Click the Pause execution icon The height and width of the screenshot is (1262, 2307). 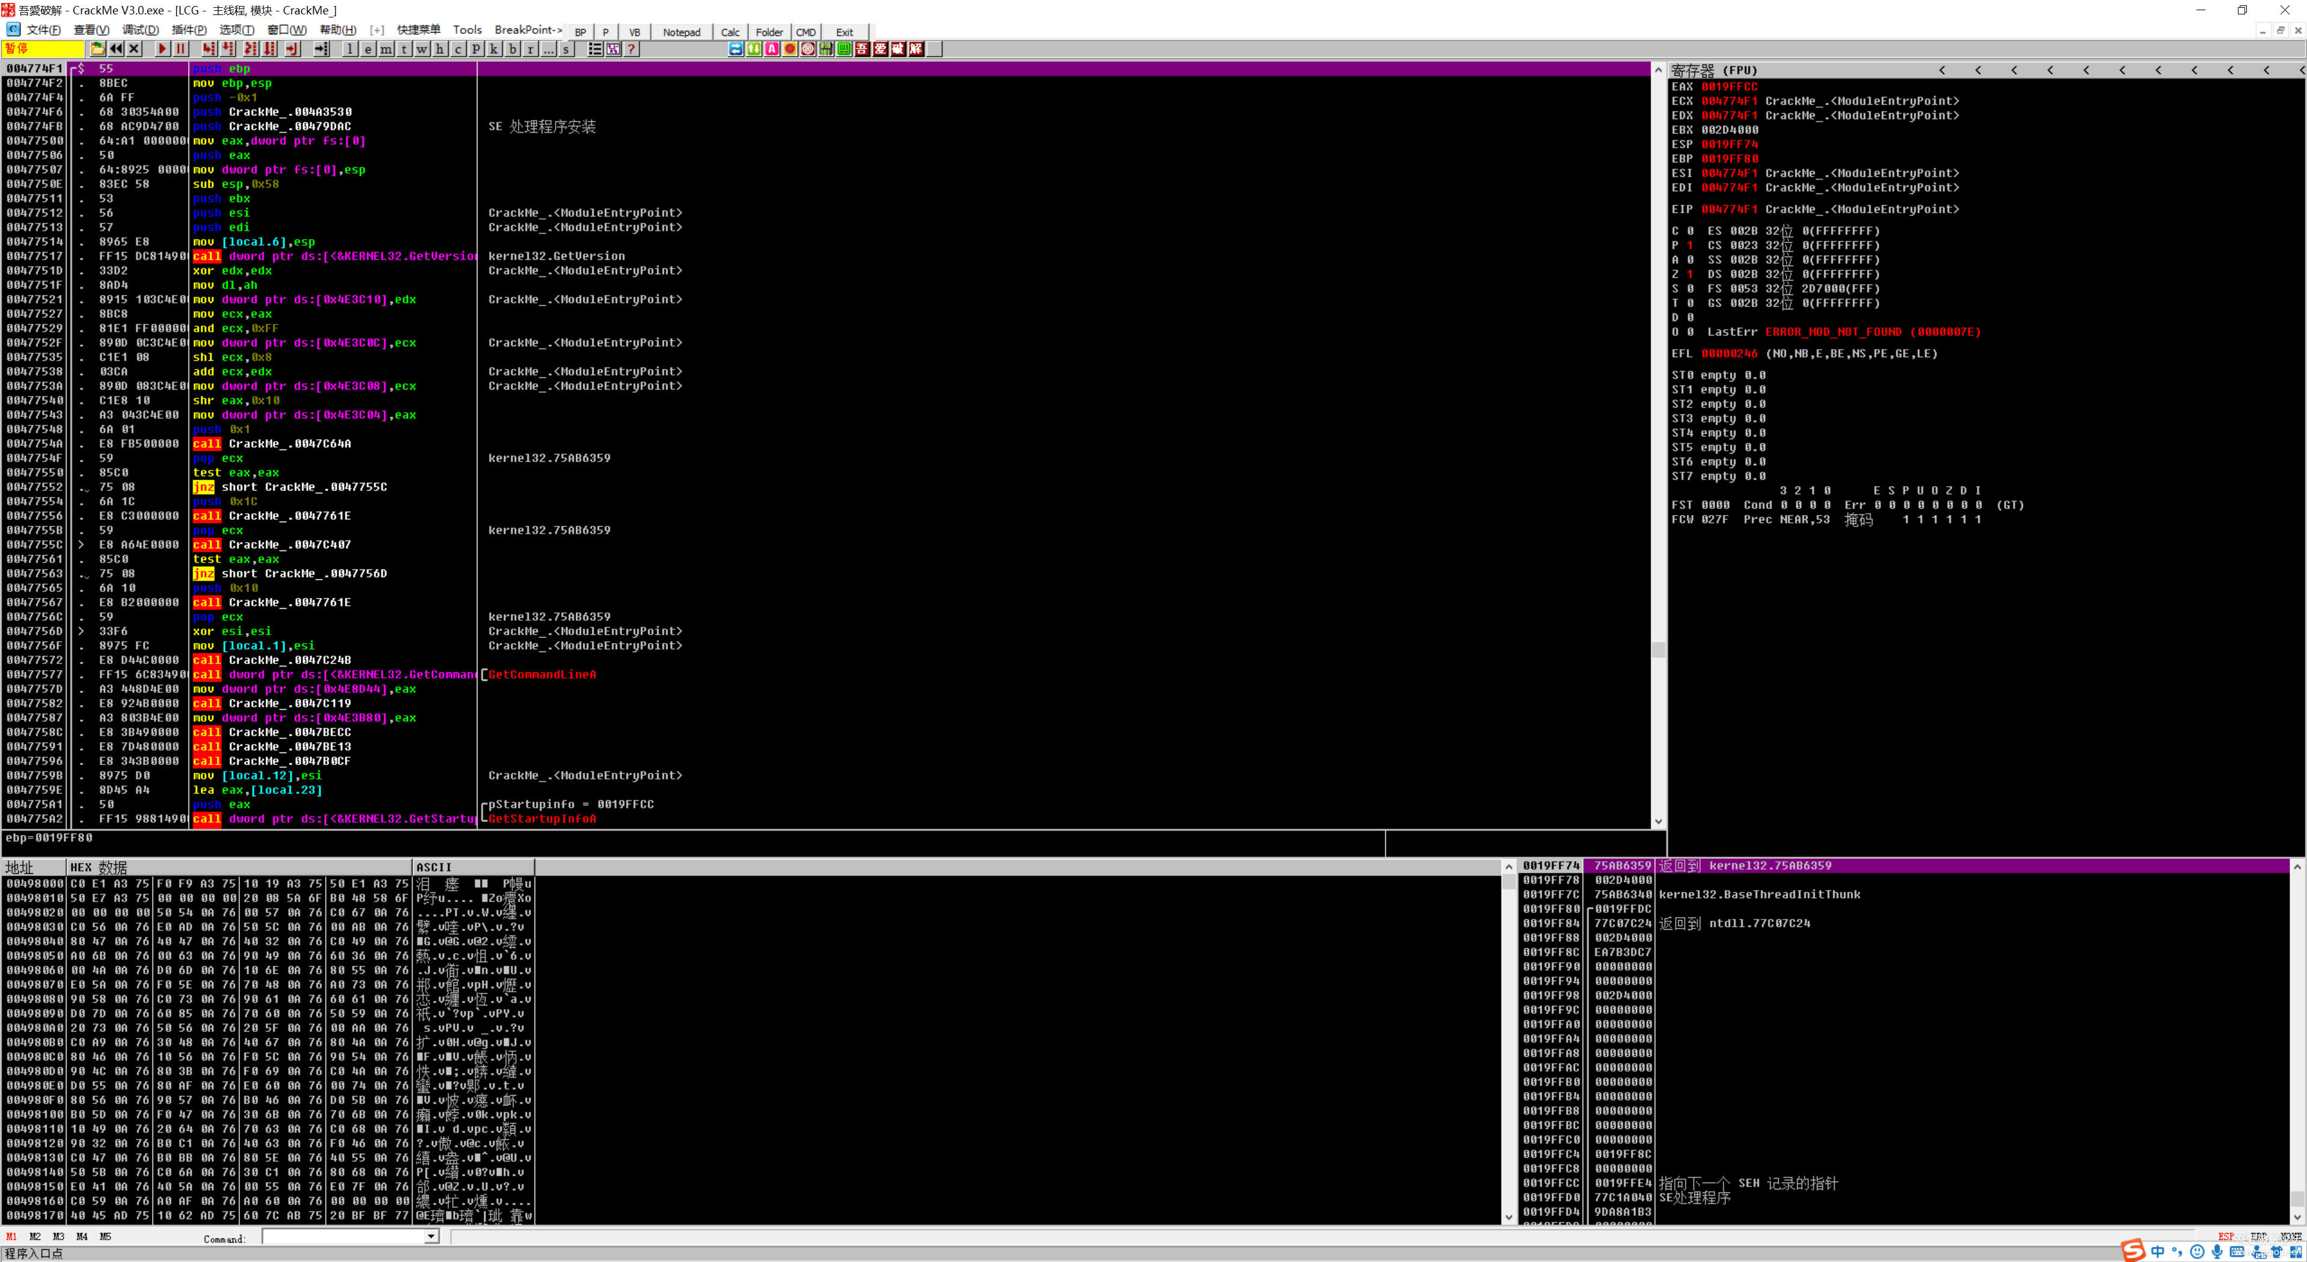pyautogui.click(x=180, y=49)
